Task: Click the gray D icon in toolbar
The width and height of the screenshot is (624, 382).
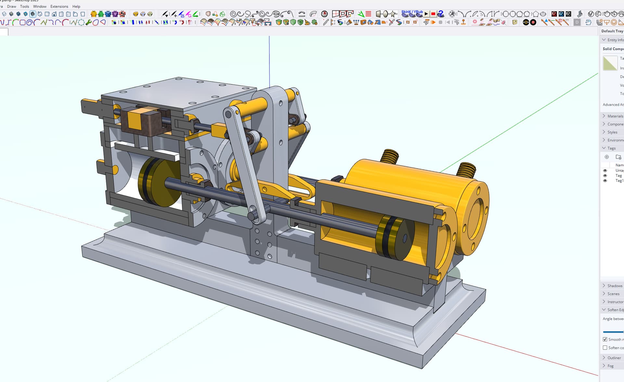Action: click(577, 22)
